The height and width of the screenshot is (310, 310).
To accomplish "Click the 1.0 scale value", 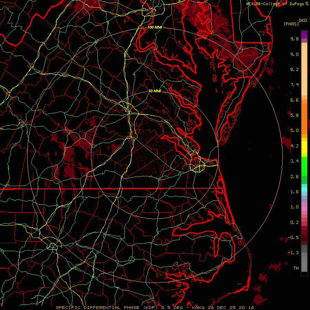I will tap(294, 207).
